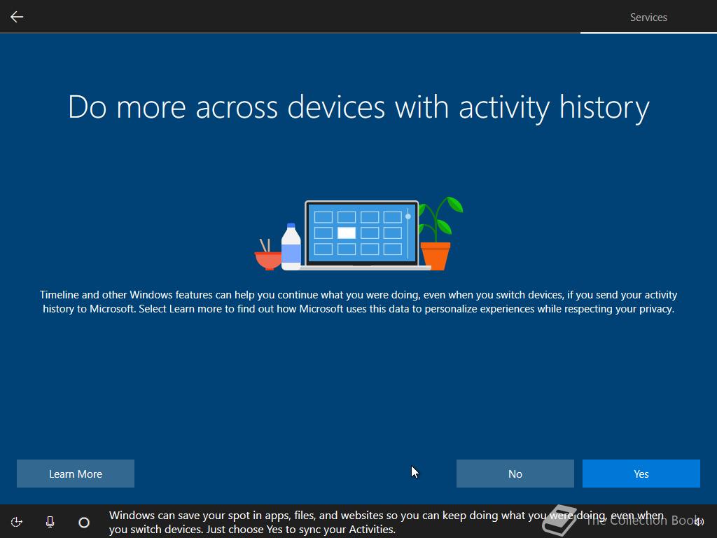Click the Timeline description paragraph
Viewport: 717px width, 538px height.
point(358,301)
